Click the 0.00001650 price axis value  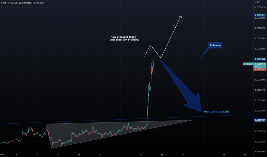[x=260, y=49]
